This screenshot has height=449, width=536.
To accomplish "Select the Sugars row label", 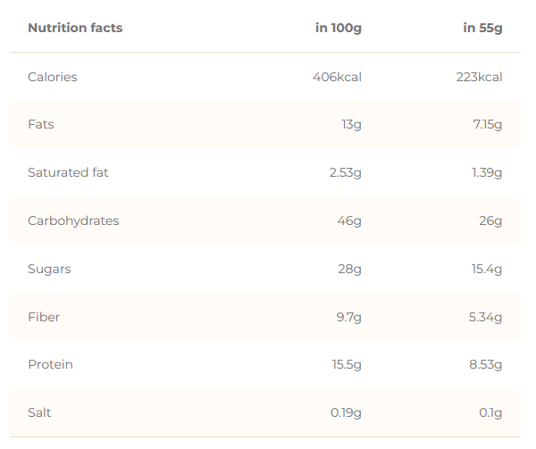I will point(49,269).
